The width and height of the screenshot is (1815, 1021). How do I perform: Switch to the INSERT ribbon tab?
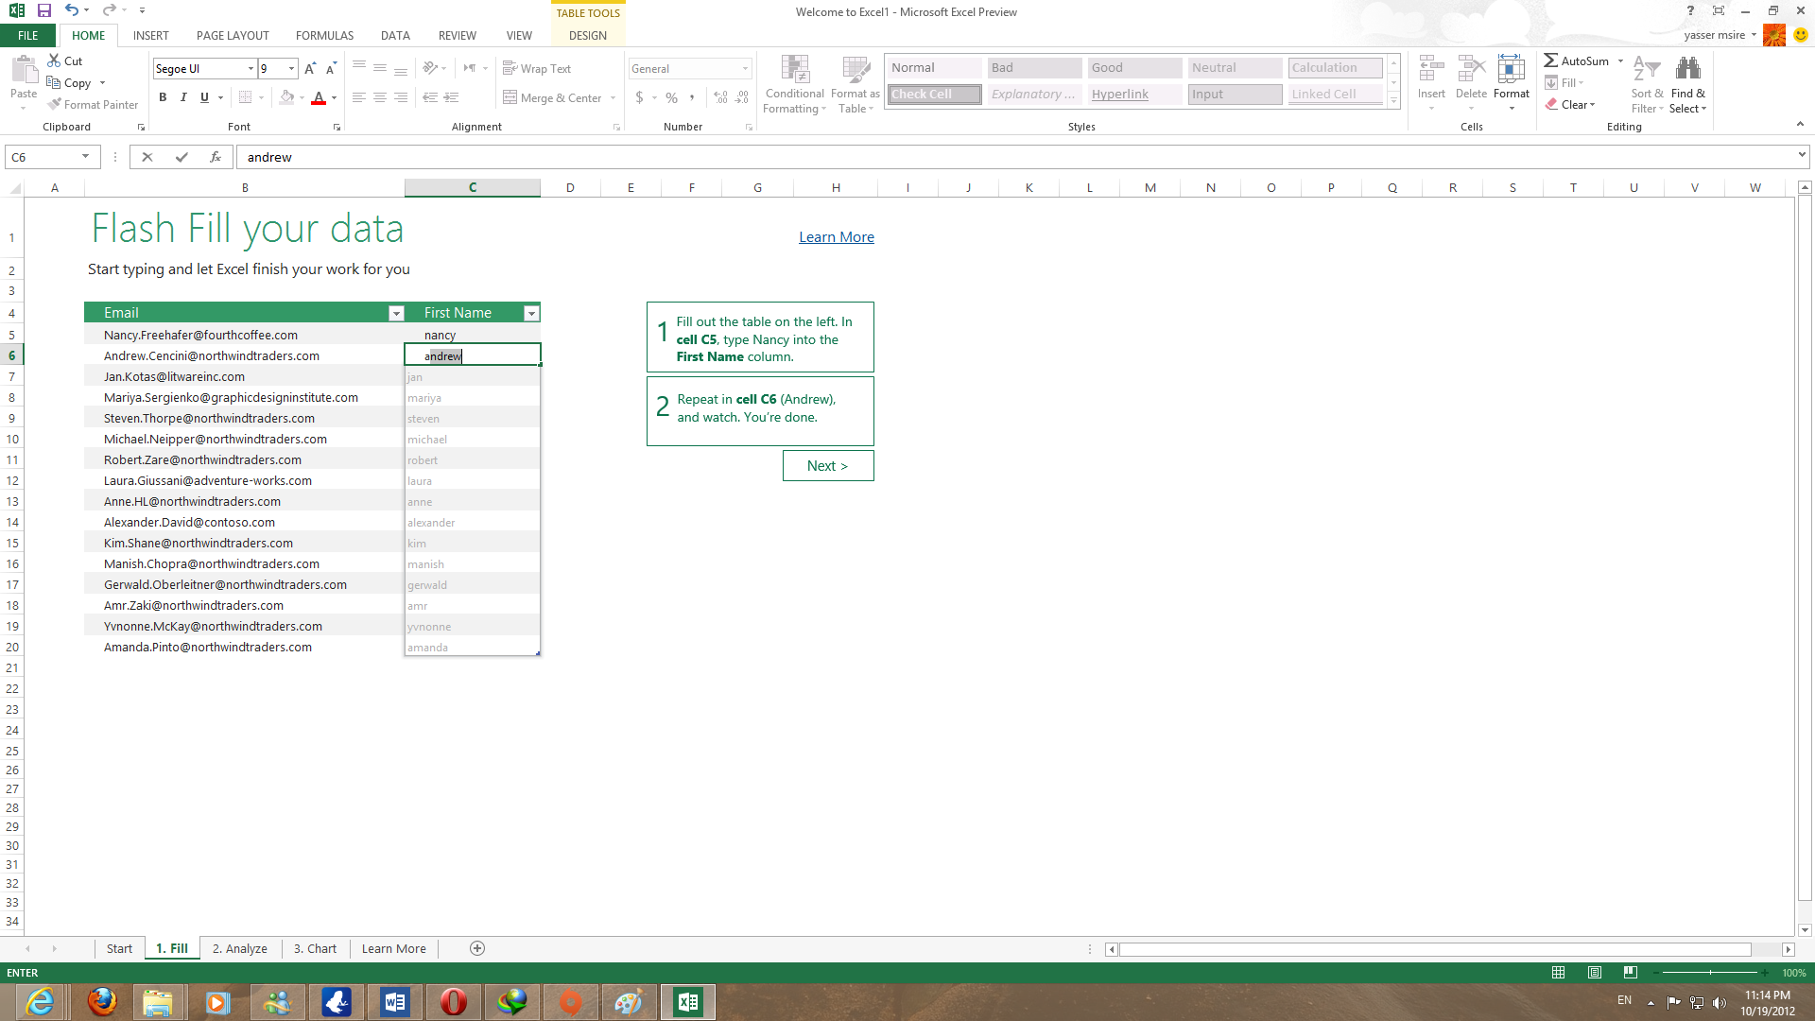pos(151,36)
